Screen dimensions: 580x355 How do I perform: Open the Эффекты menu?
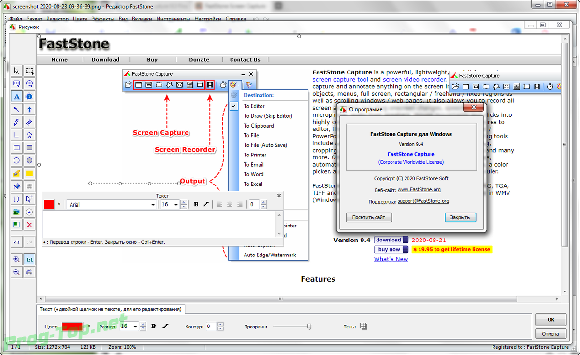(103, 19)
